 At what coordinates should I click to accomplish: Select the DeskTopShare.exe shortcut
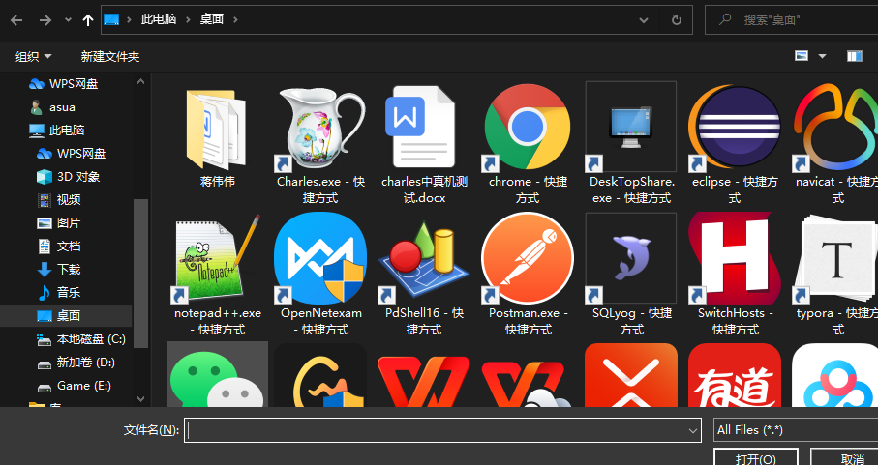point(631,128)
